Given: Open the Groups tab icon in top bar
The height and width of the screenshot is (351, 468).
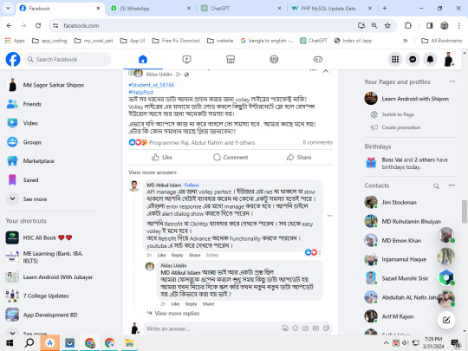Looking at the screenshot, I should tap(274, 60).
